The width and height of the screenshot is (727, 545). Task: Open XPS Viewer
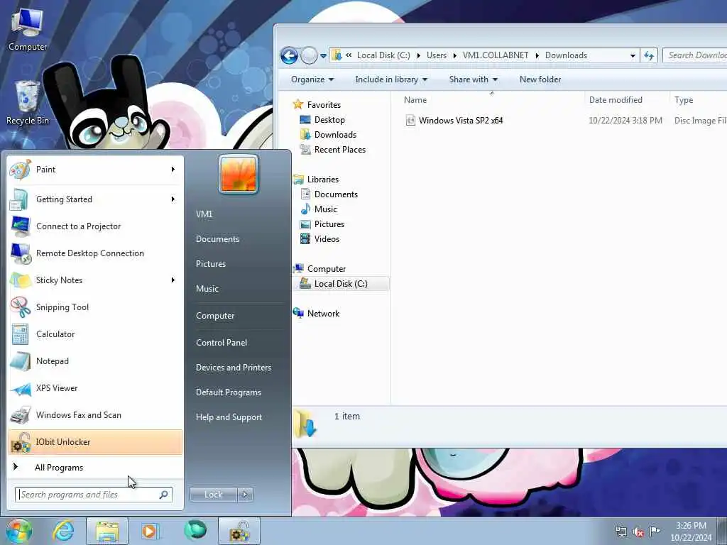pyautogui.click(x=95, y=388)
